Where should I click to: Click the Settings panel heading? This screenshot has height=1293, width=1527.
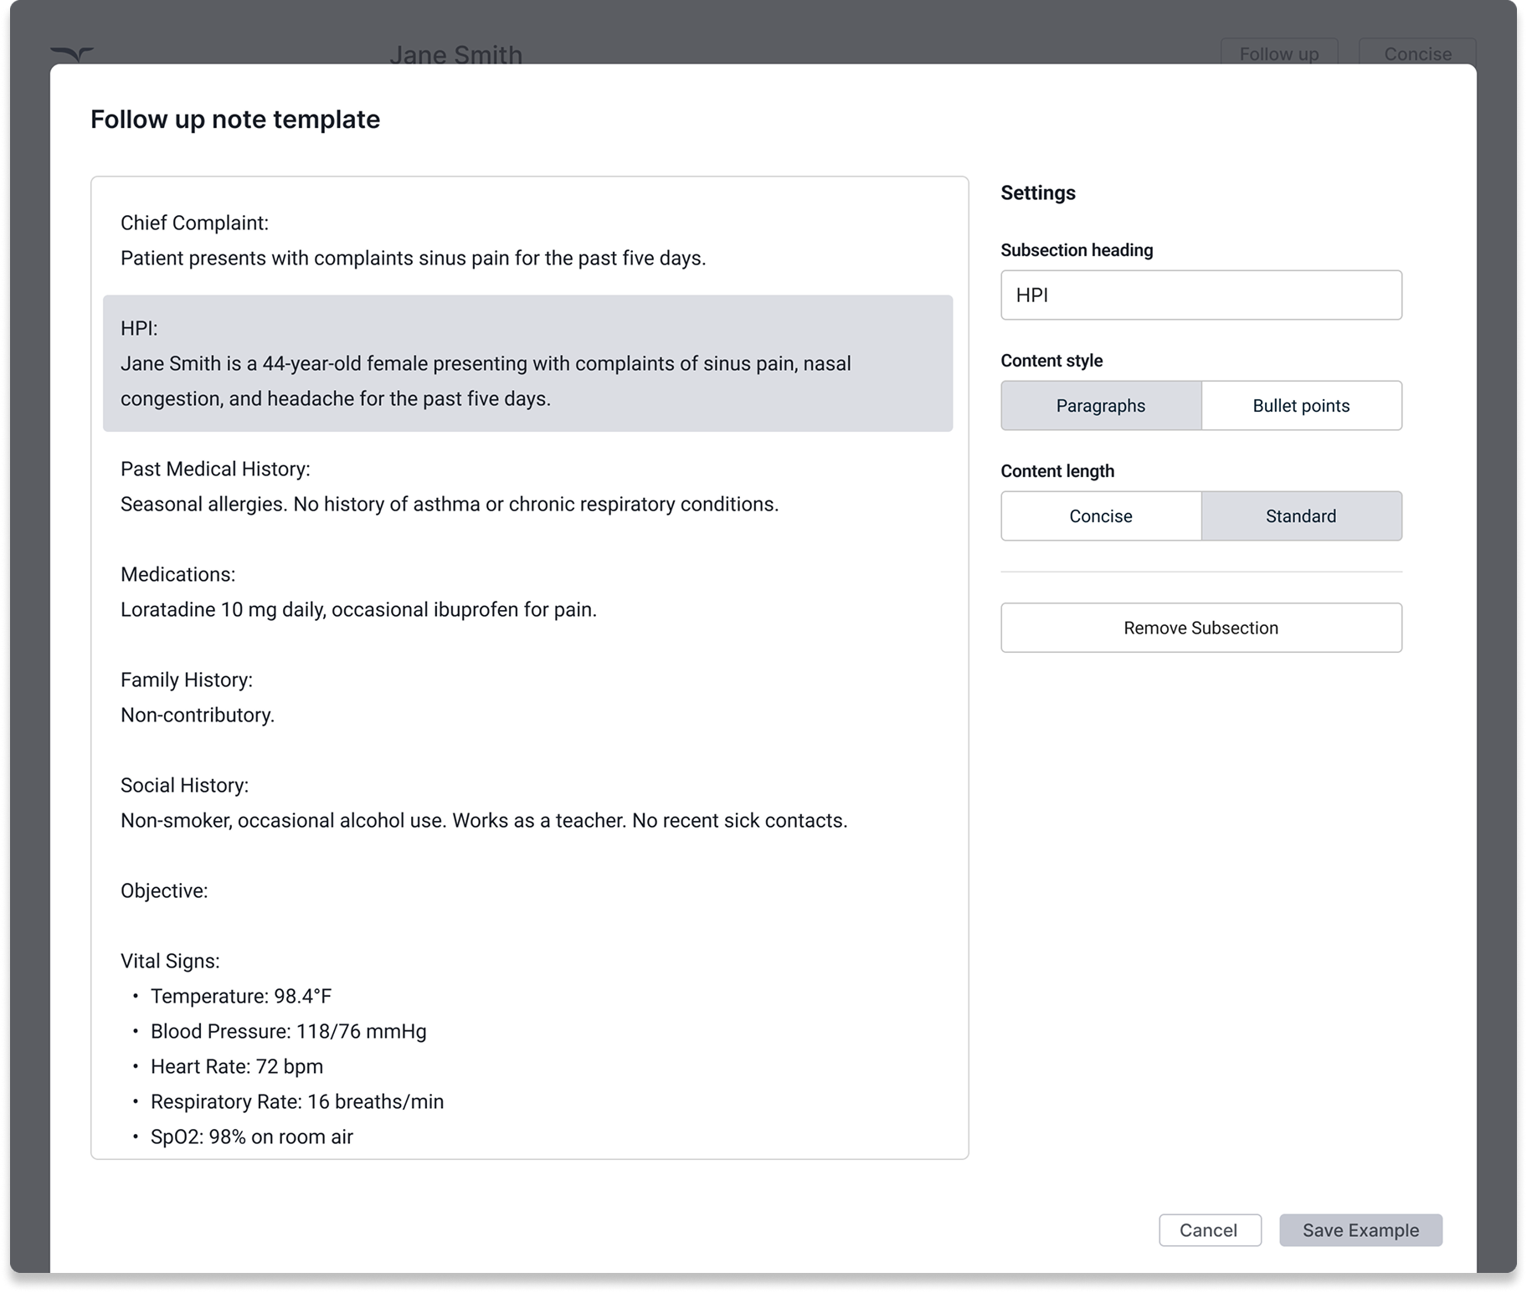pyautogui.click(x=1038, y=192)
